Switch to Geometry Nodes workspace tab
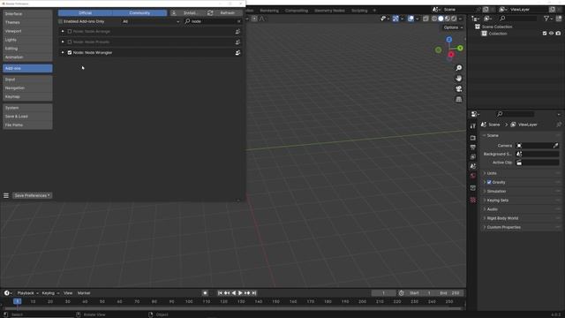This screenshot has height=318, width=565. tap(329, 11)
